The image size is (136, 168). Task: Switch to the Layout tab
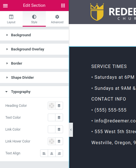coord(11,19)
